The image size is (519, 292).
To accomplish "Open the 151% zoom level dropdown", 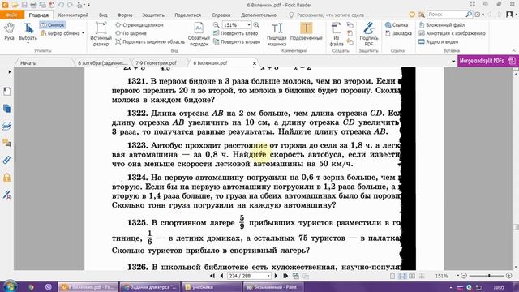I will click(249, 25).
